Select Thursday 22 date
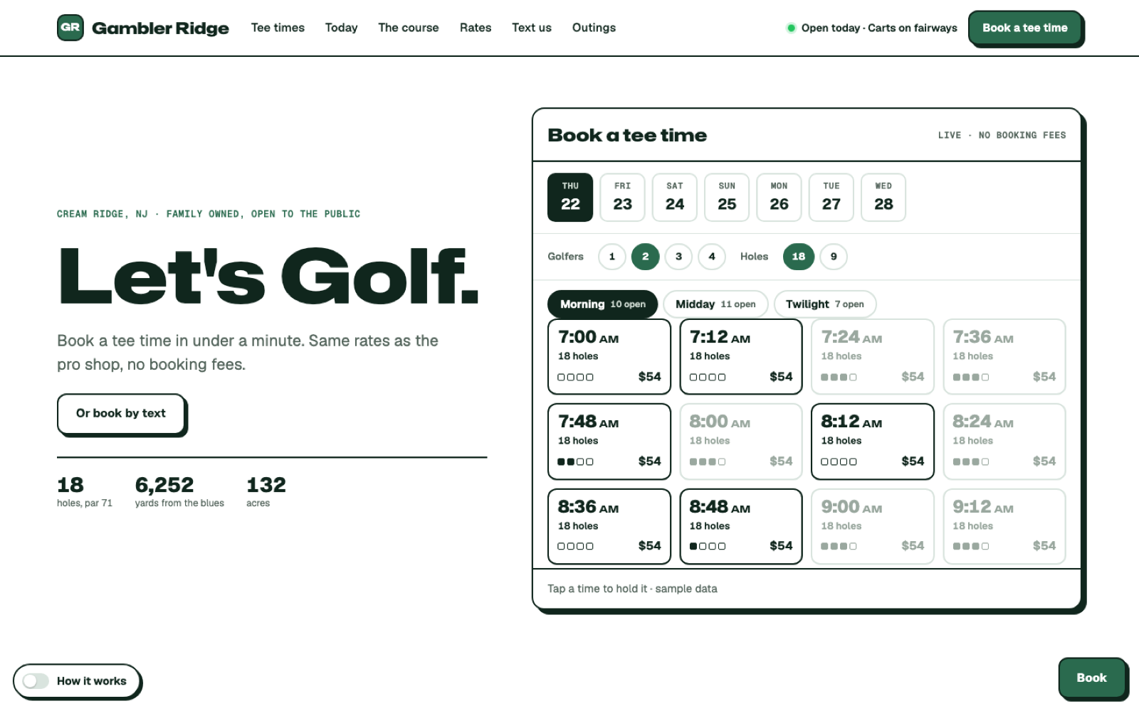Image resolution: width=1139 pixels, height=711 pixels. pos(570,197)
